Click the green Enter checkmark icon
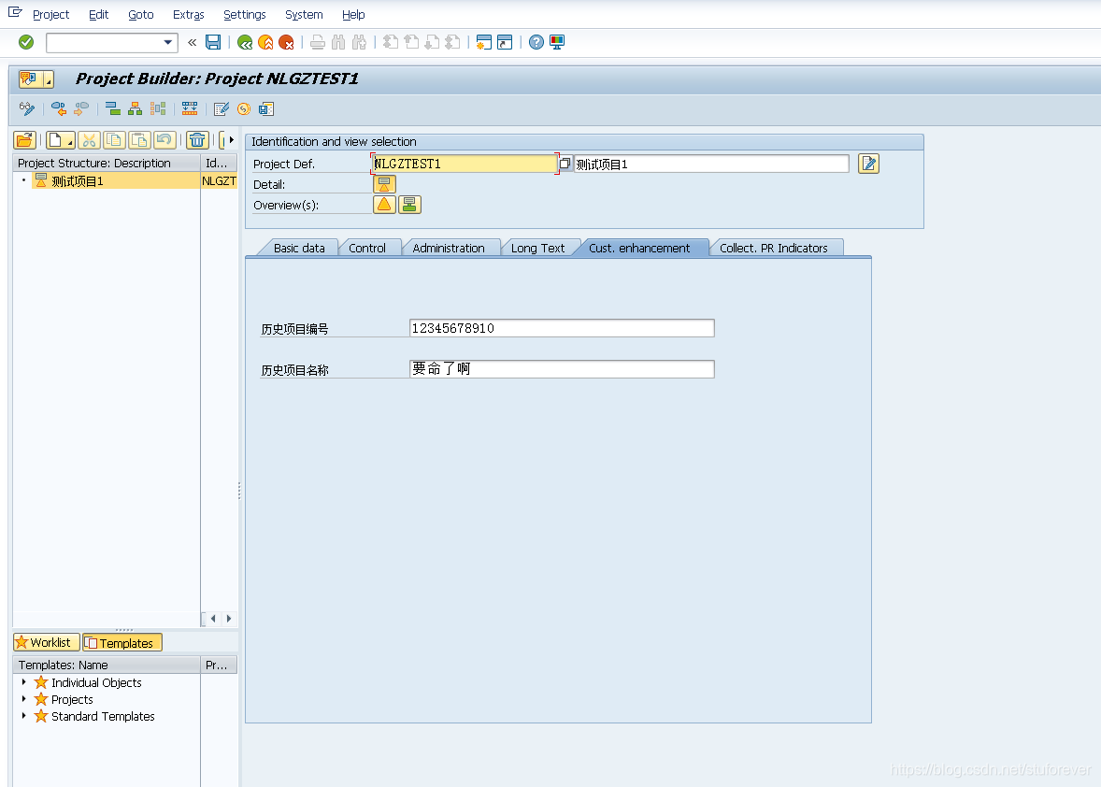The width and height of the screenshot is (1101, 787). [26, 42]
